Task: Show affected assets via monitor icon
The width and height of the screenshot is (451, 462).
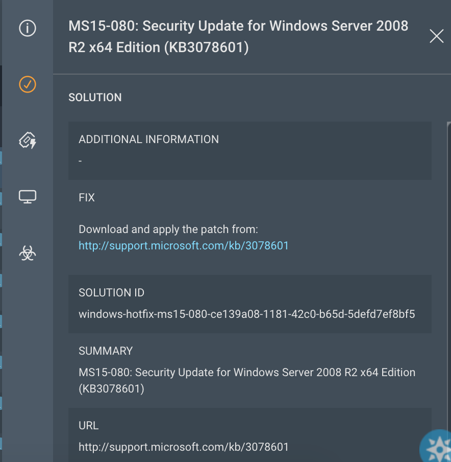Action: pyautogui.click(x=28, y=196)
